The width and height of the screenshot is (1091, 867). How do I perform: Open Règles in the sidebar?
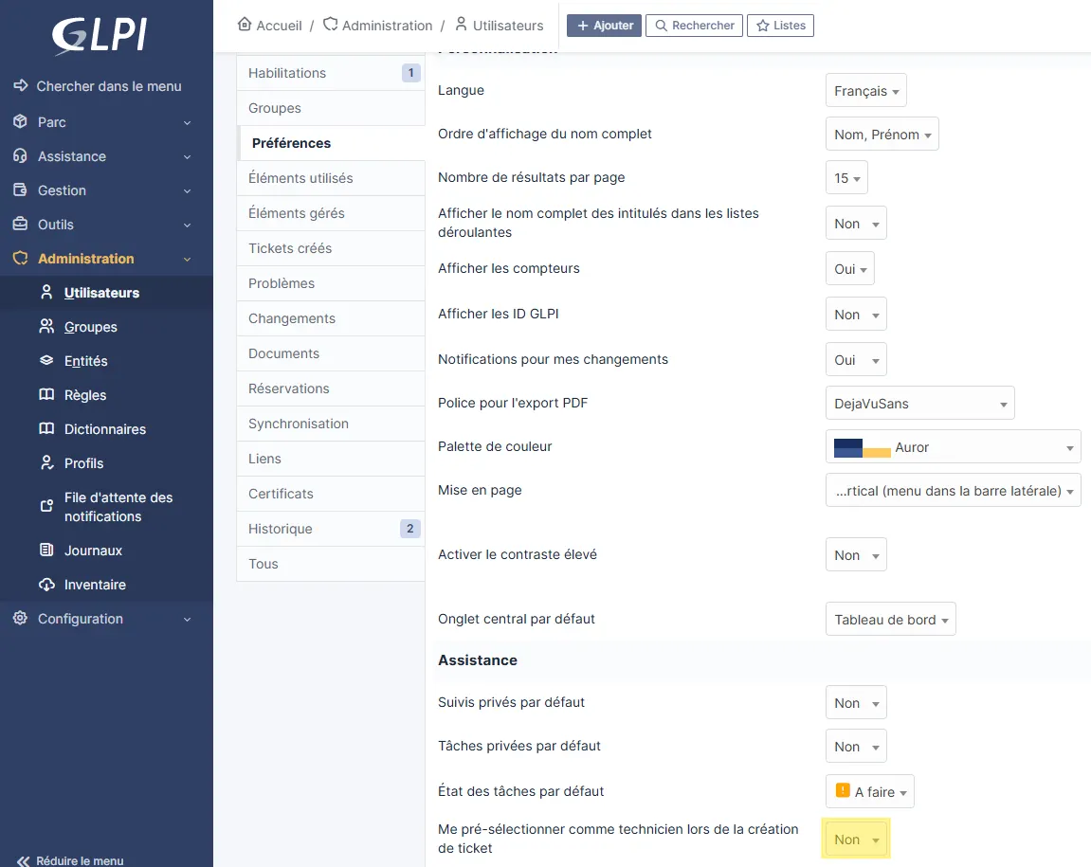click(x=84, y=395)
